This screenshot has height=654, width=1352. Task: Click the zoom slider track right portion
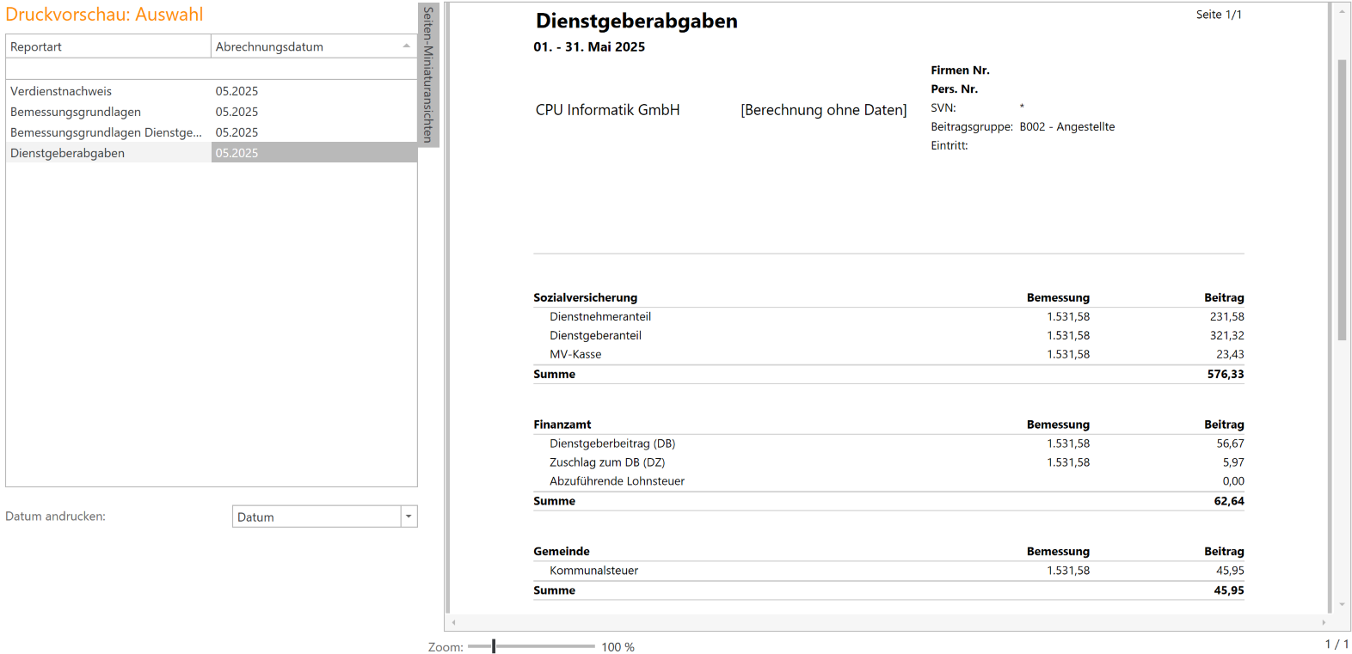pos(545,646)
